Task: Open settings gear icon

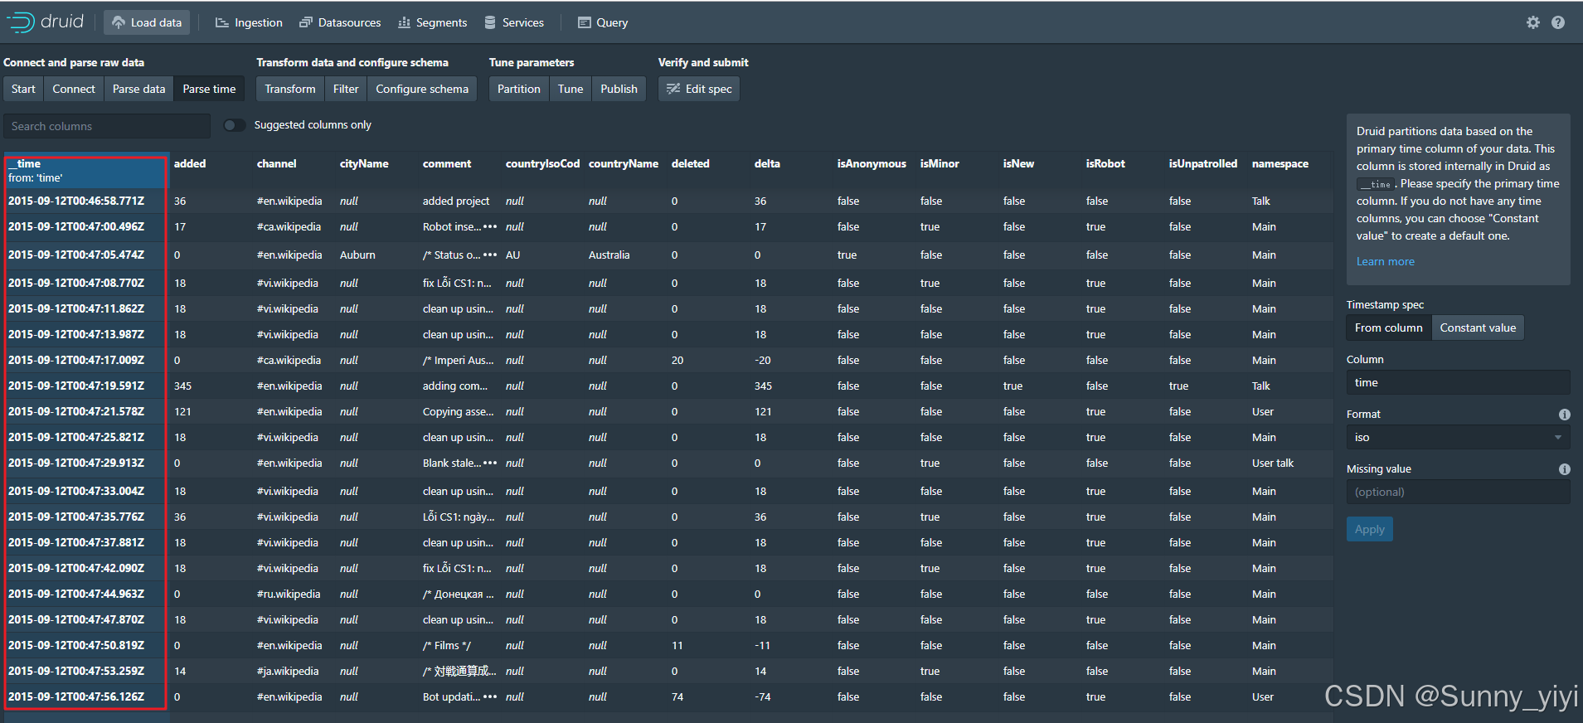Action: coord(1533,22)
